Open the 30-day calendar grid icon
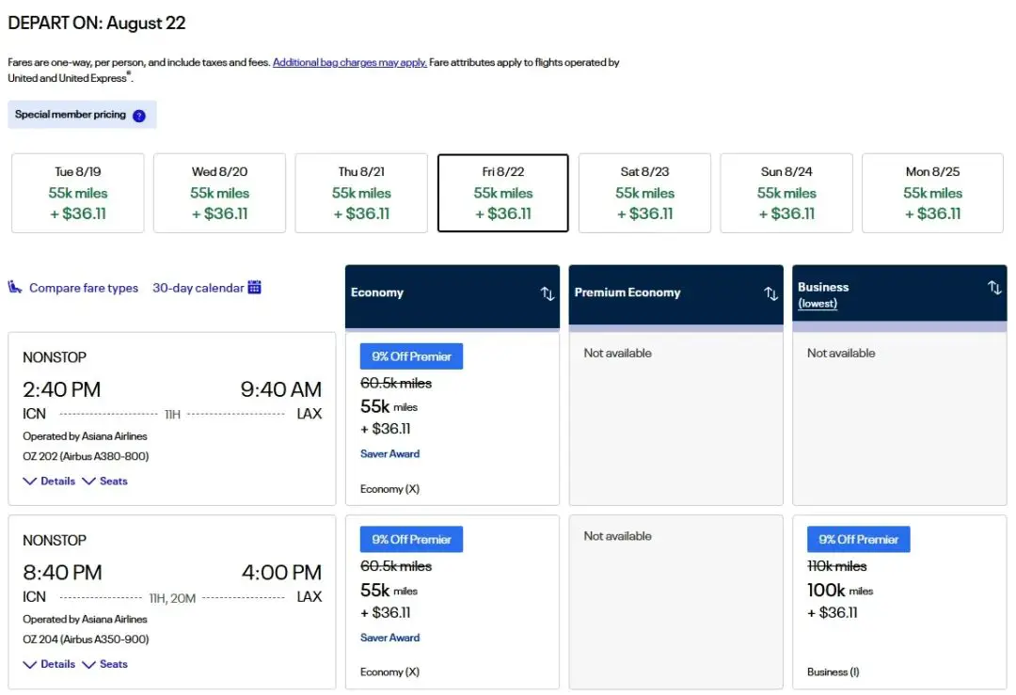 pos(254,288)
